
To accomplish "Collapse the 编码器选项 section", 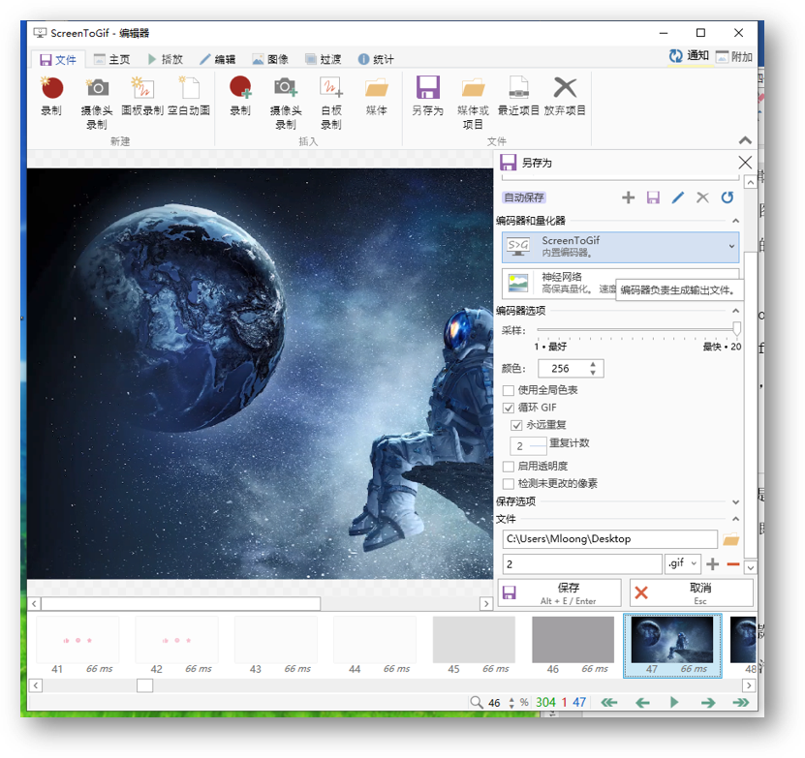I will 735,311.
